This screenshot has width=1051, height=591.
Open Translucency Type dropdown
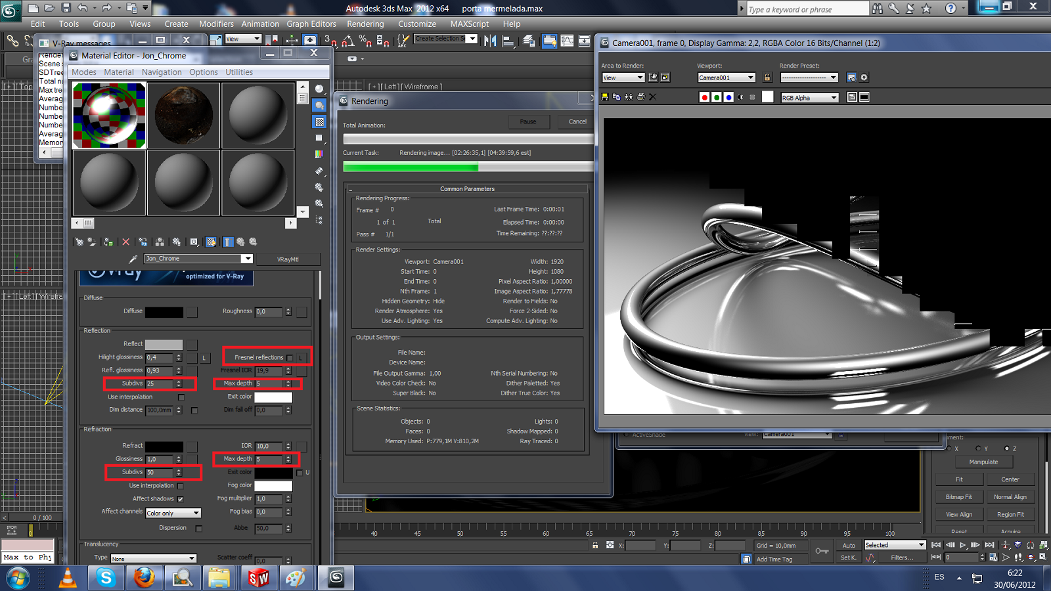click(x=153, y=559)
